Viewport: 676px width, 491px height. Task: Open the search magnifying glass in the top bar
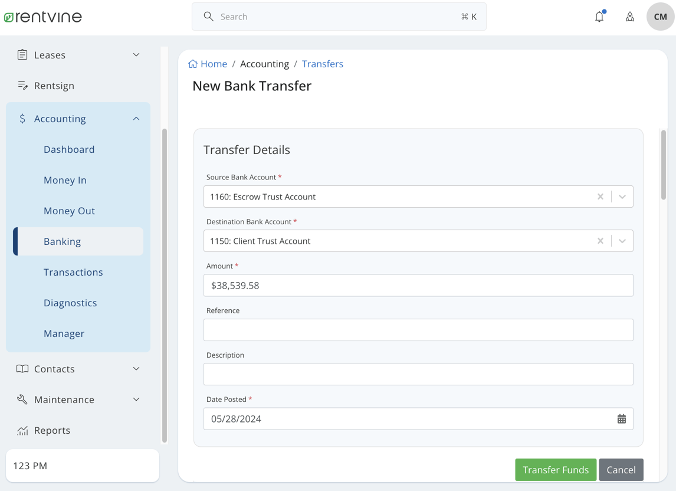[x=208, y=17]
